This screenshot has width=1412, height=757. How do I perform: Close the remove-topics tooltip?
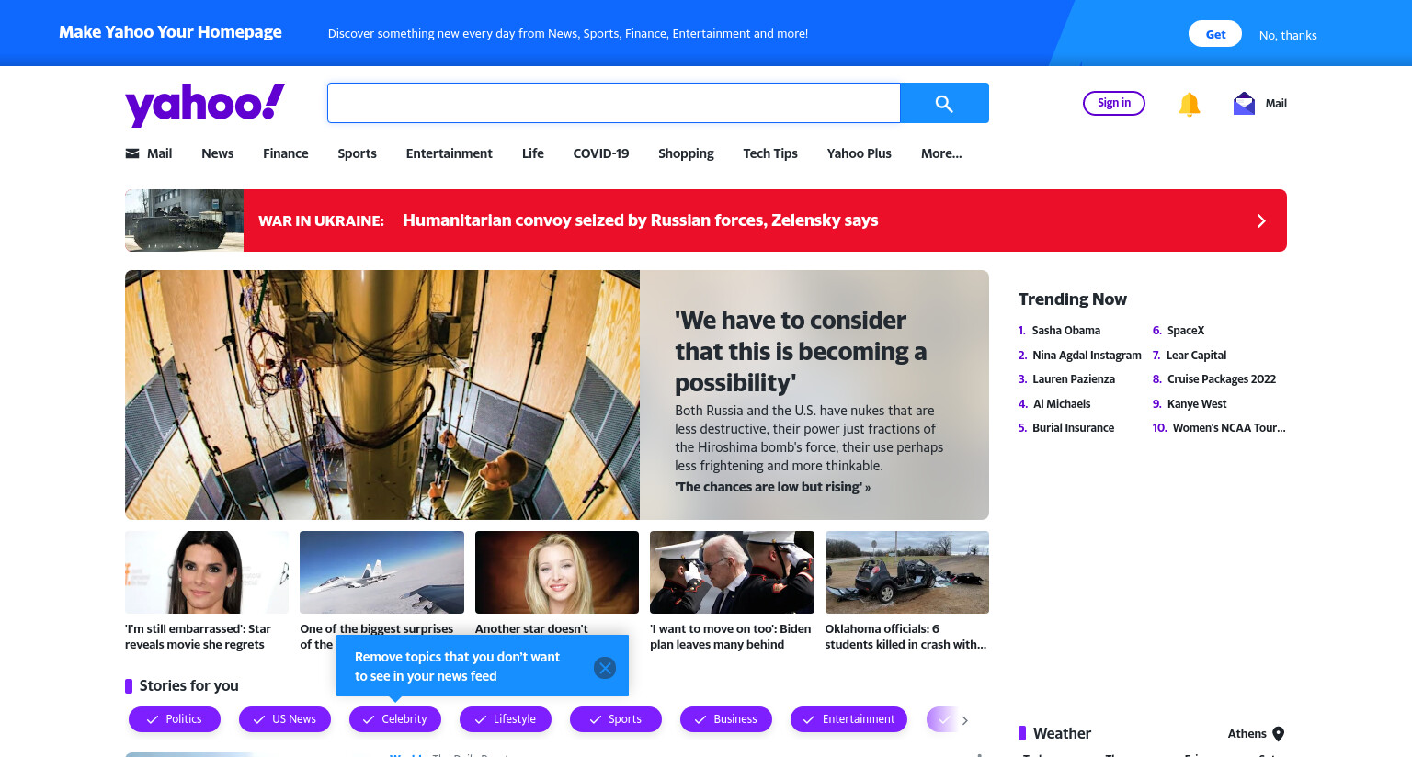tap(605, 668)
